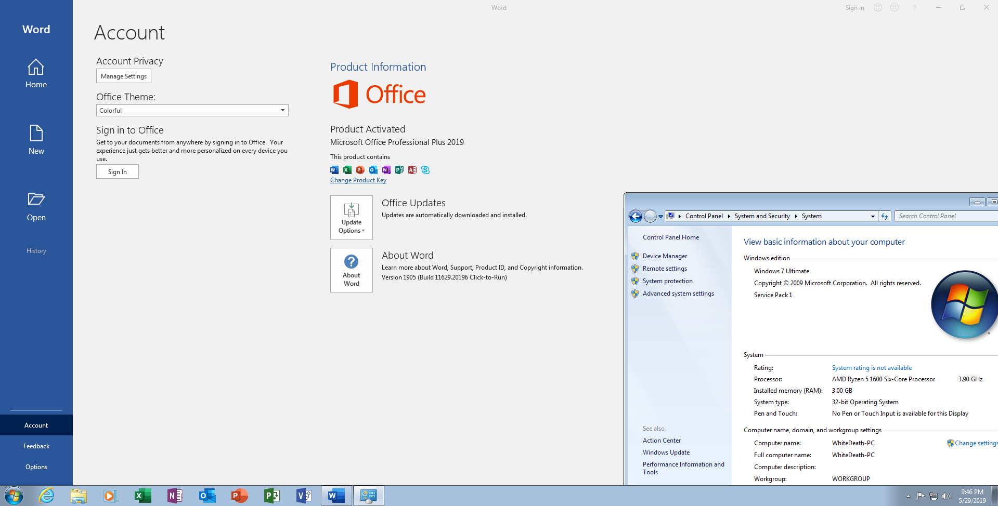Image resolution: width=998 pixels, height=506 pixels.
Task: Click the Sign In button
Action: 118,171
